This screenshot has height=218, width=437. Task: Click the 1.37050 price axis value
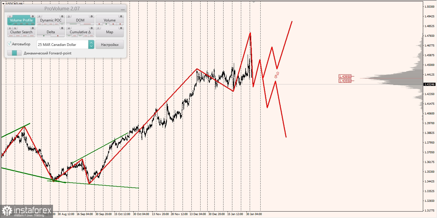click(x=429, y=152)
